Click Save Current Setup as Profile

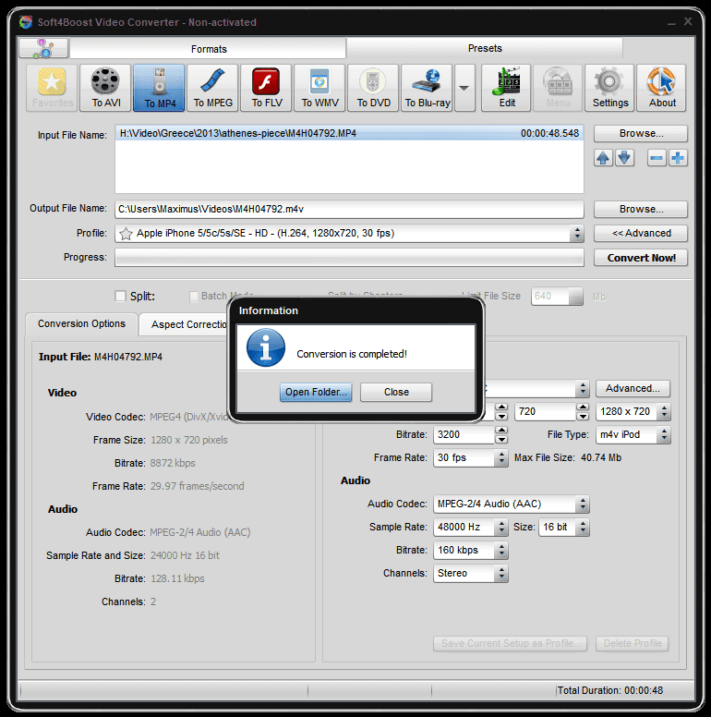coord(510,643)
